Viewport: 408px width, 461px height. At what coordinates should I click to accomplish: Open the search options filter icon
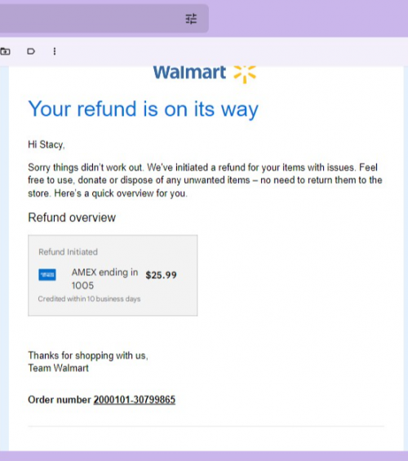(x=191, y=19)
